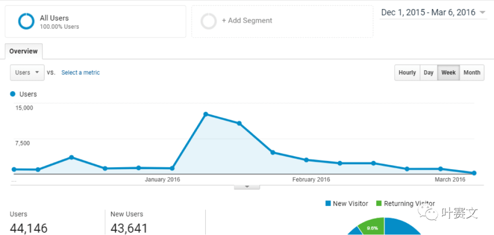Click + Add Segment

[x=247, y=21]
